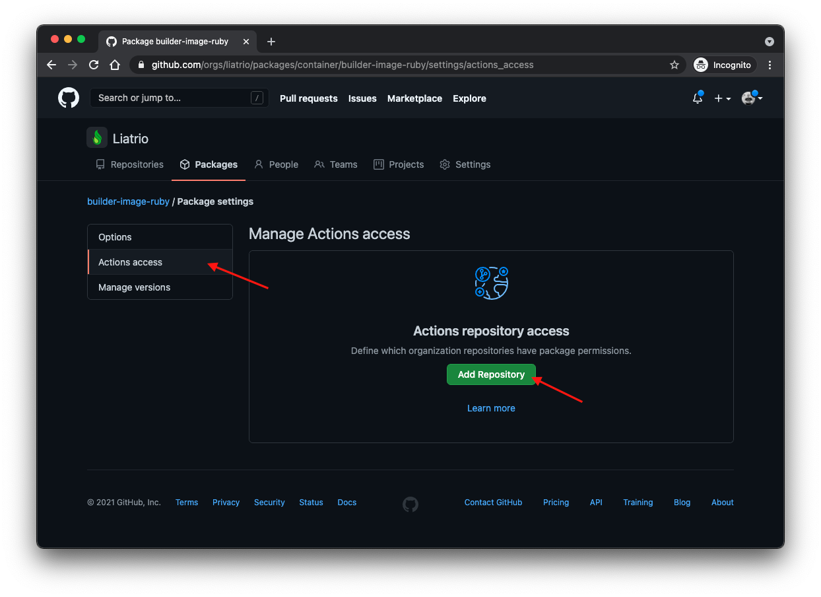Click the footer GitHub mark icon
The height and width of the screenshot is (597, 821).
pos(410,505)
